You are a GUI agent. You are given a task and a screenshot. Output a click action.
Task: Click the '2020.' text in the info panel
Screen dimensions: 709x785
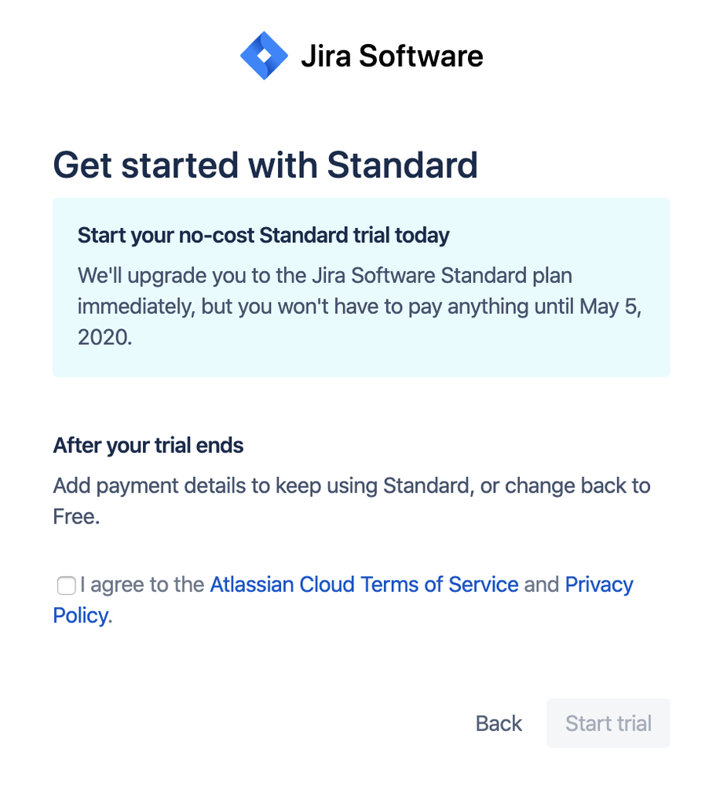105,337
